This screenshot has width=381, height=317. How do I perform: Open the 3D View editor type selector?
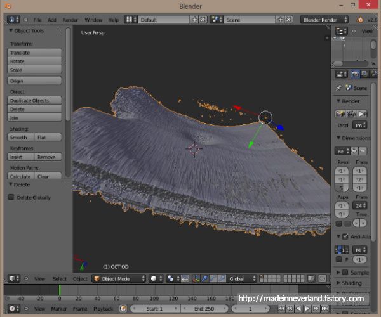(13, 278)
